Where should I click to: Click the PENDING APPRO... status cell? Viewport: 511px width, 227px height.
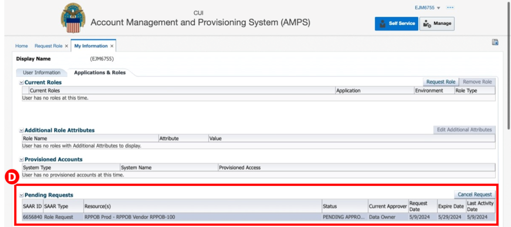(345, 217)
